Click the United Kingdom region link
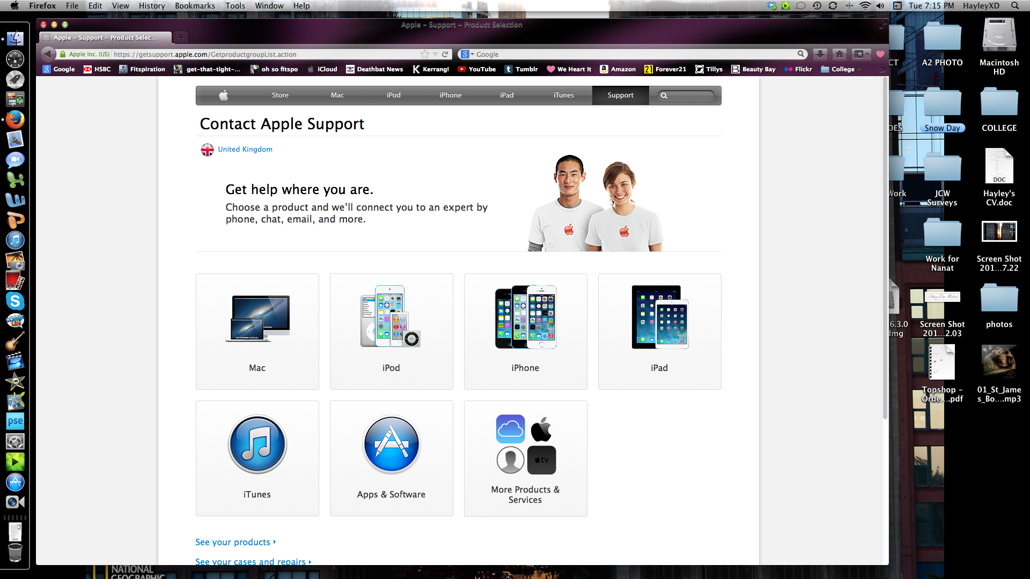Screen dimensions: 1030x579 [x=245, y=150]
